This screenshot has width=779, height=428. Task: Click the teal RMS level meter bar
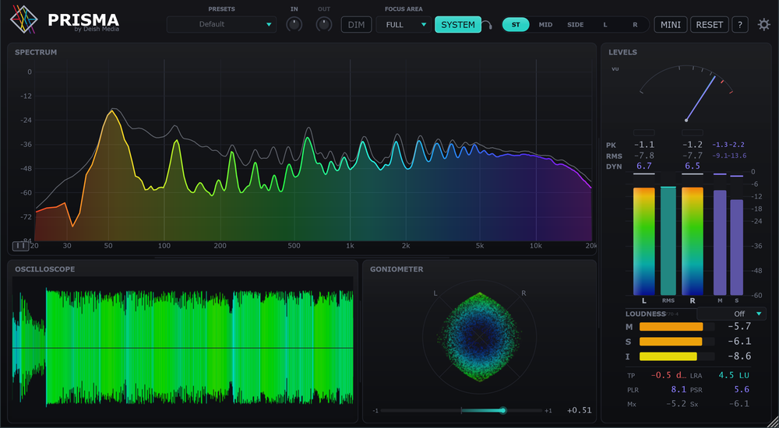click(x=668, y=241)
